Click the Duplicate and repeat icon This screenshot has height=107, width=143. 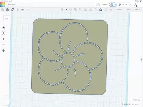coord(13,10)
